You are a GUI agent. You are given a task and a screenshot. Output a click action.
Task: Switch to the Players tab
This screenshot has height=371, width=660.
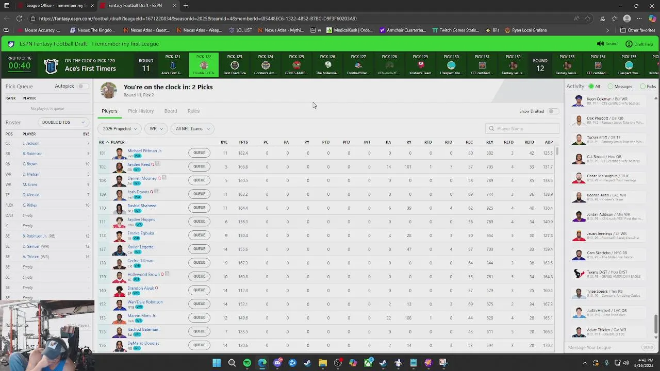point(109,111)
